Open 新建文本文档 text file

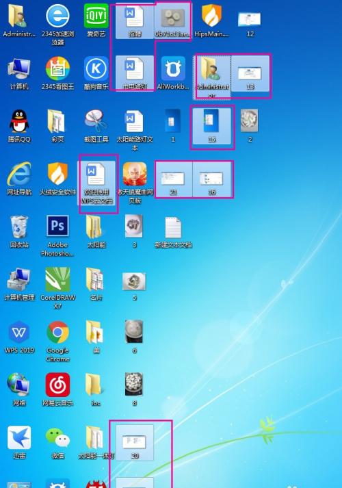coord(173,231)
